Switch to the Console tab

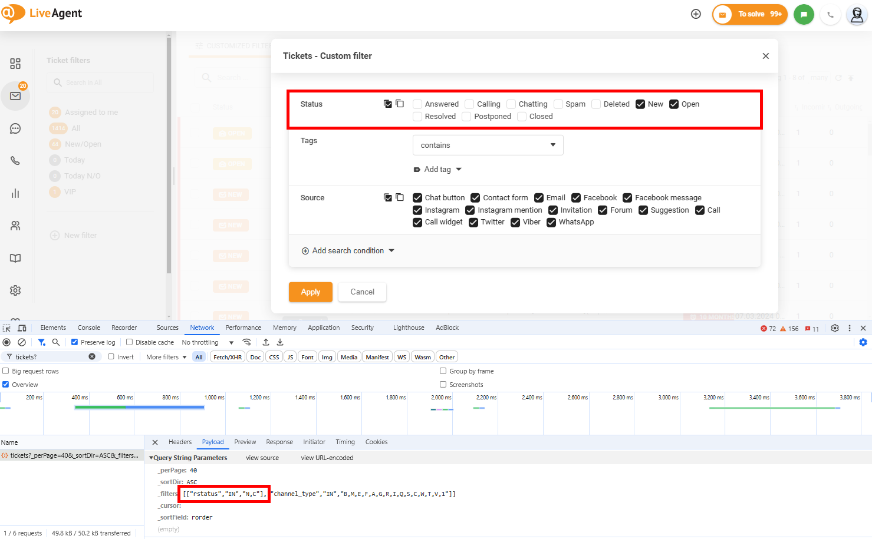point(88,328)
